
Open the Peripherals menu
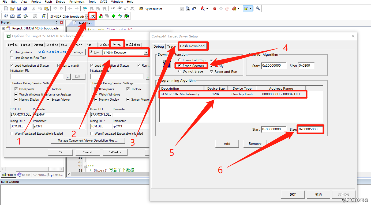point(77,2)
